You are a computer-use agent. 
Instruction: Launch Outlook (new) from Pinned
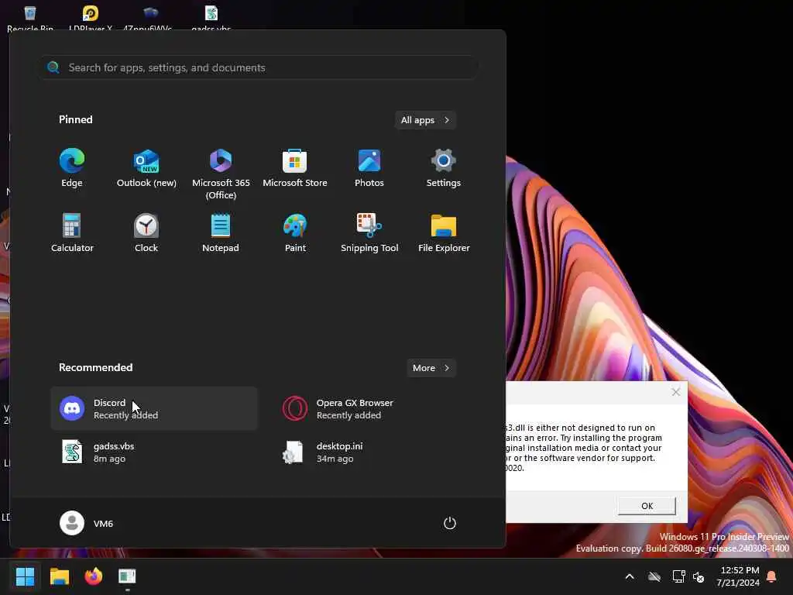(146, 168)
